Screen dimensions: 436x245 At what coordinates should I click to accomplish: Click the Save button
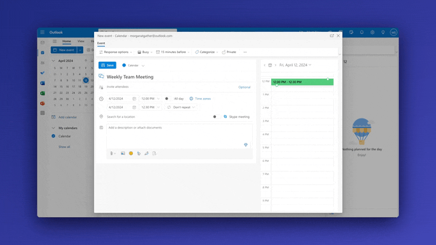[108, 65]
